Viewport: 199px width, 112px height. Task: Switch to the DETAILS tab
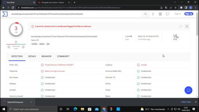tap(32, 56)
